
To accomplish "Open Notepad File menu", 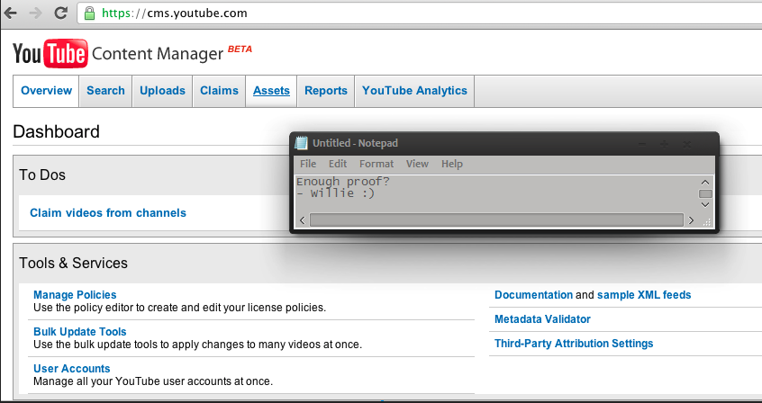I will (x=308, y=164).
